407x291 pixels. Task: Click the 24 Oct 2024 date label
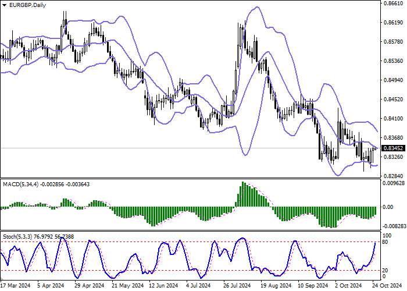click(388, 286)
